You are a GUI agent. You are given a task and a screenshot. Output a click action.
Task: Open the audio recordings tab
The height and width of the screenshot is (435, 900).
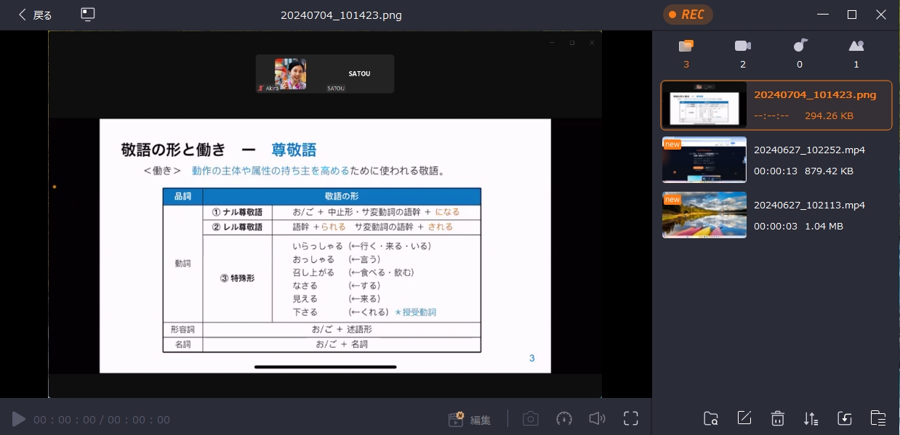800,46
